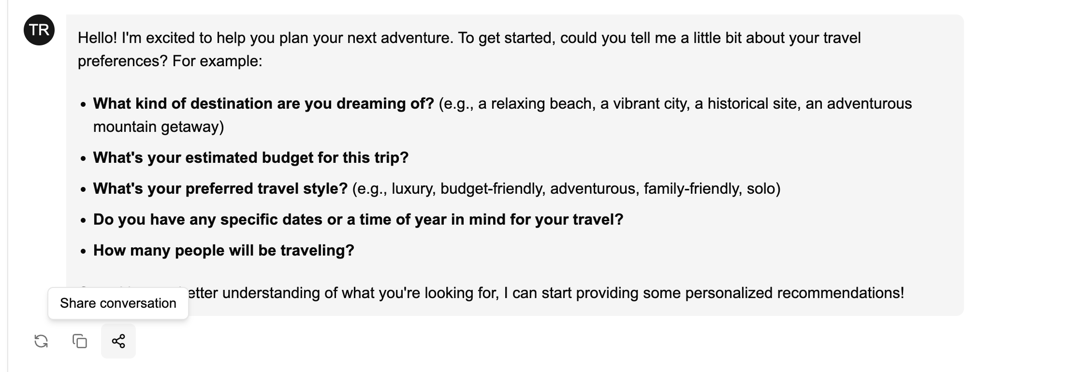Click the "a historical site" example text

click(745, 104)
